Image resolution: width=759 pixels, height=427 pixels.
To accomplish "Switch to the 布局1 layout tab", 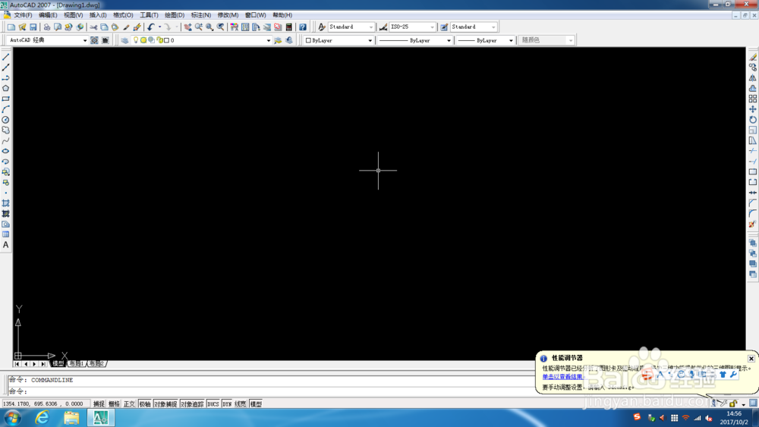I will coord(77,363).
